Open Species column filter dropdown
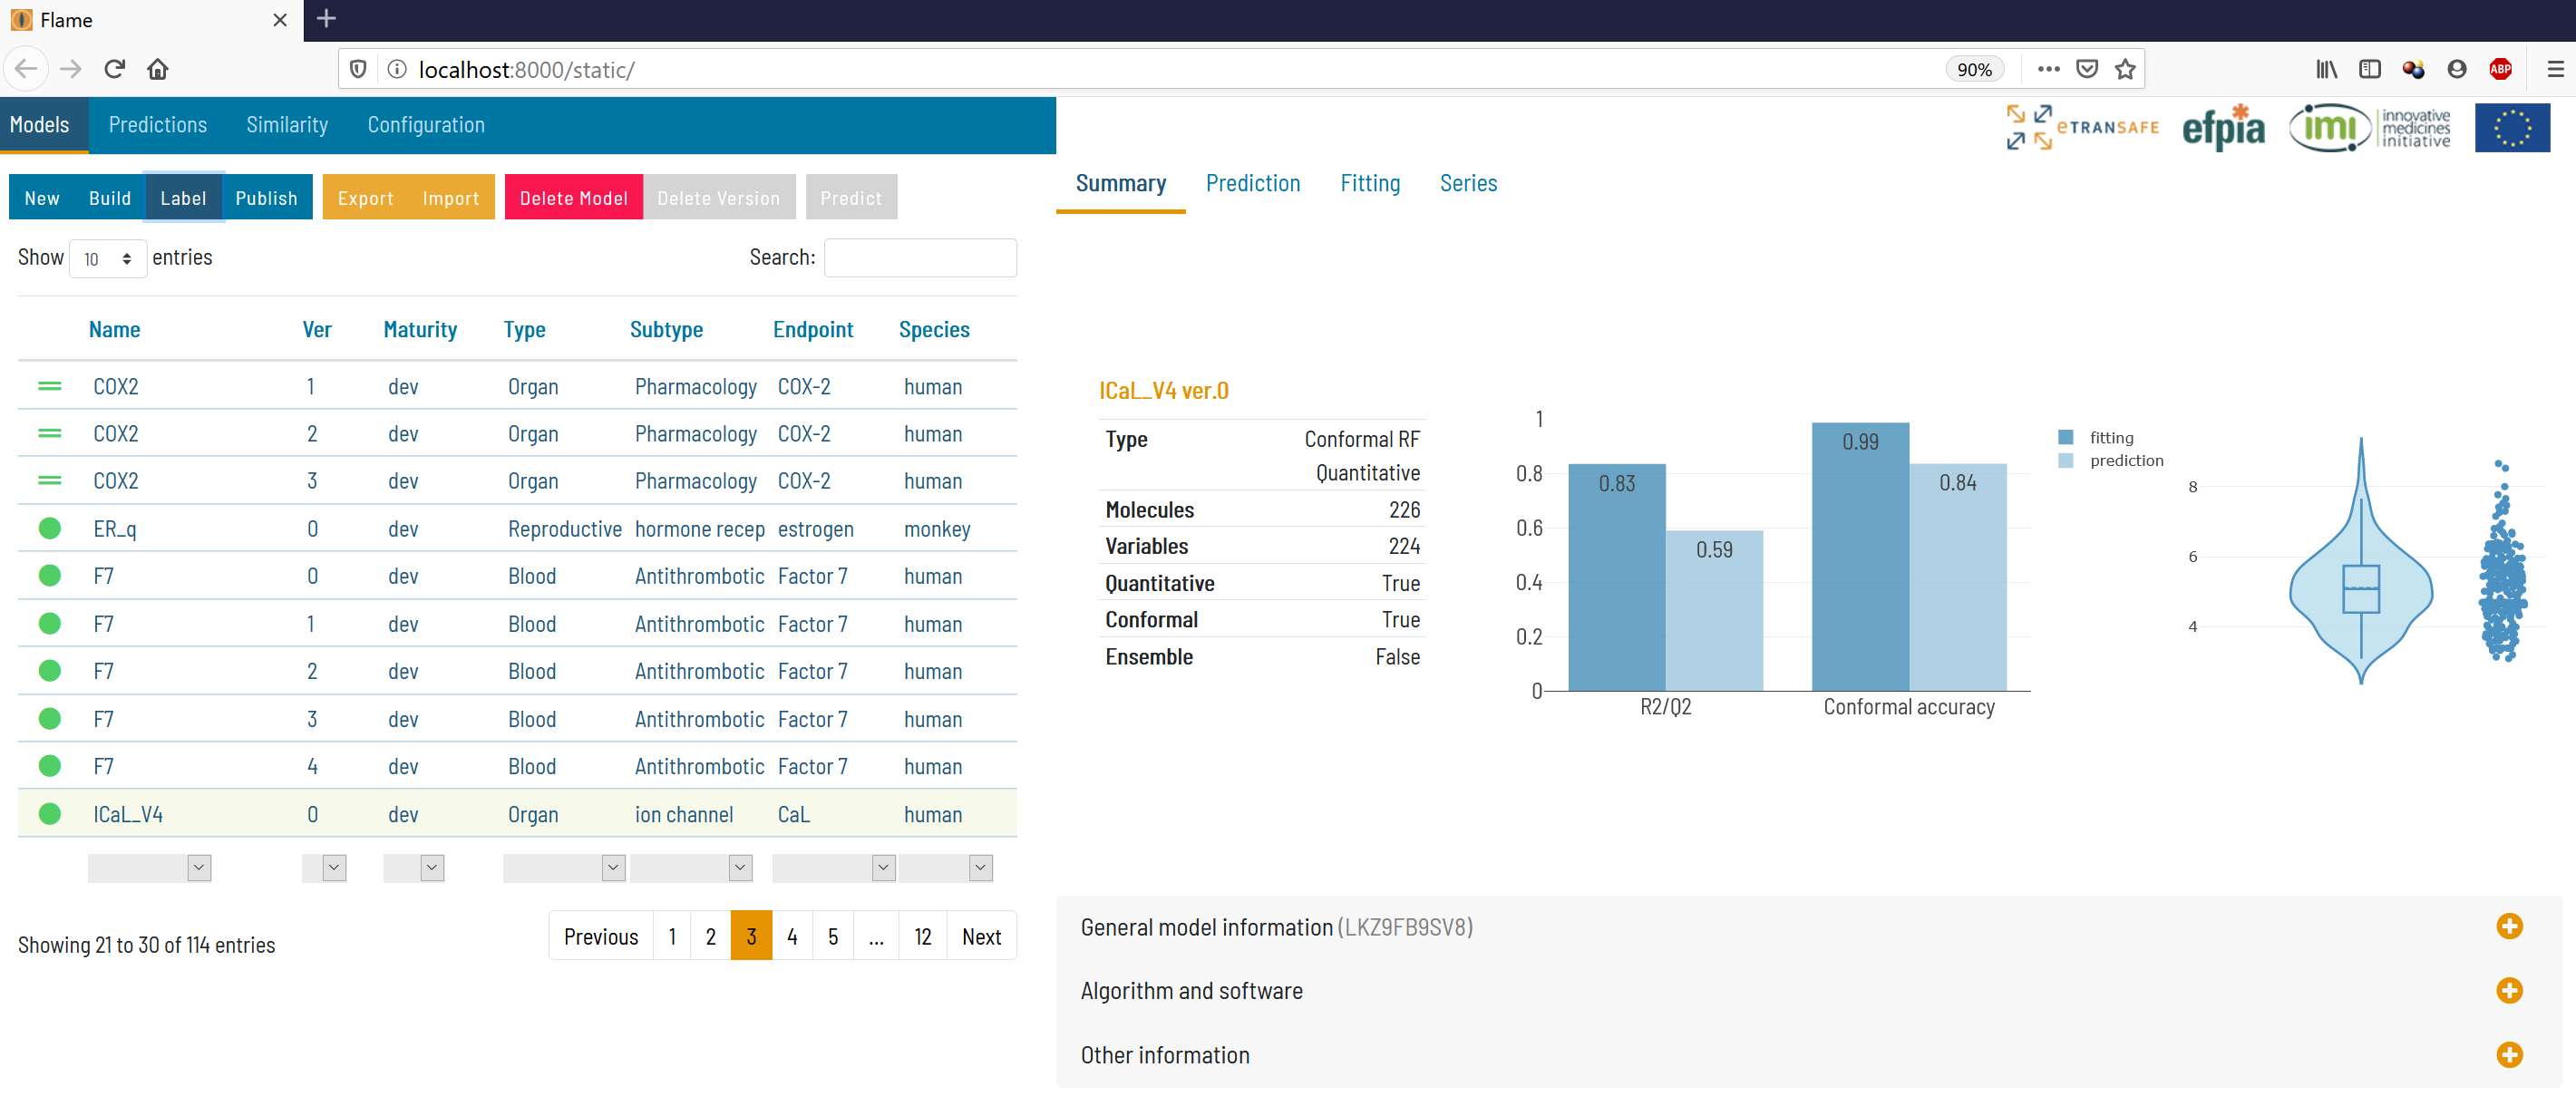 946,868
